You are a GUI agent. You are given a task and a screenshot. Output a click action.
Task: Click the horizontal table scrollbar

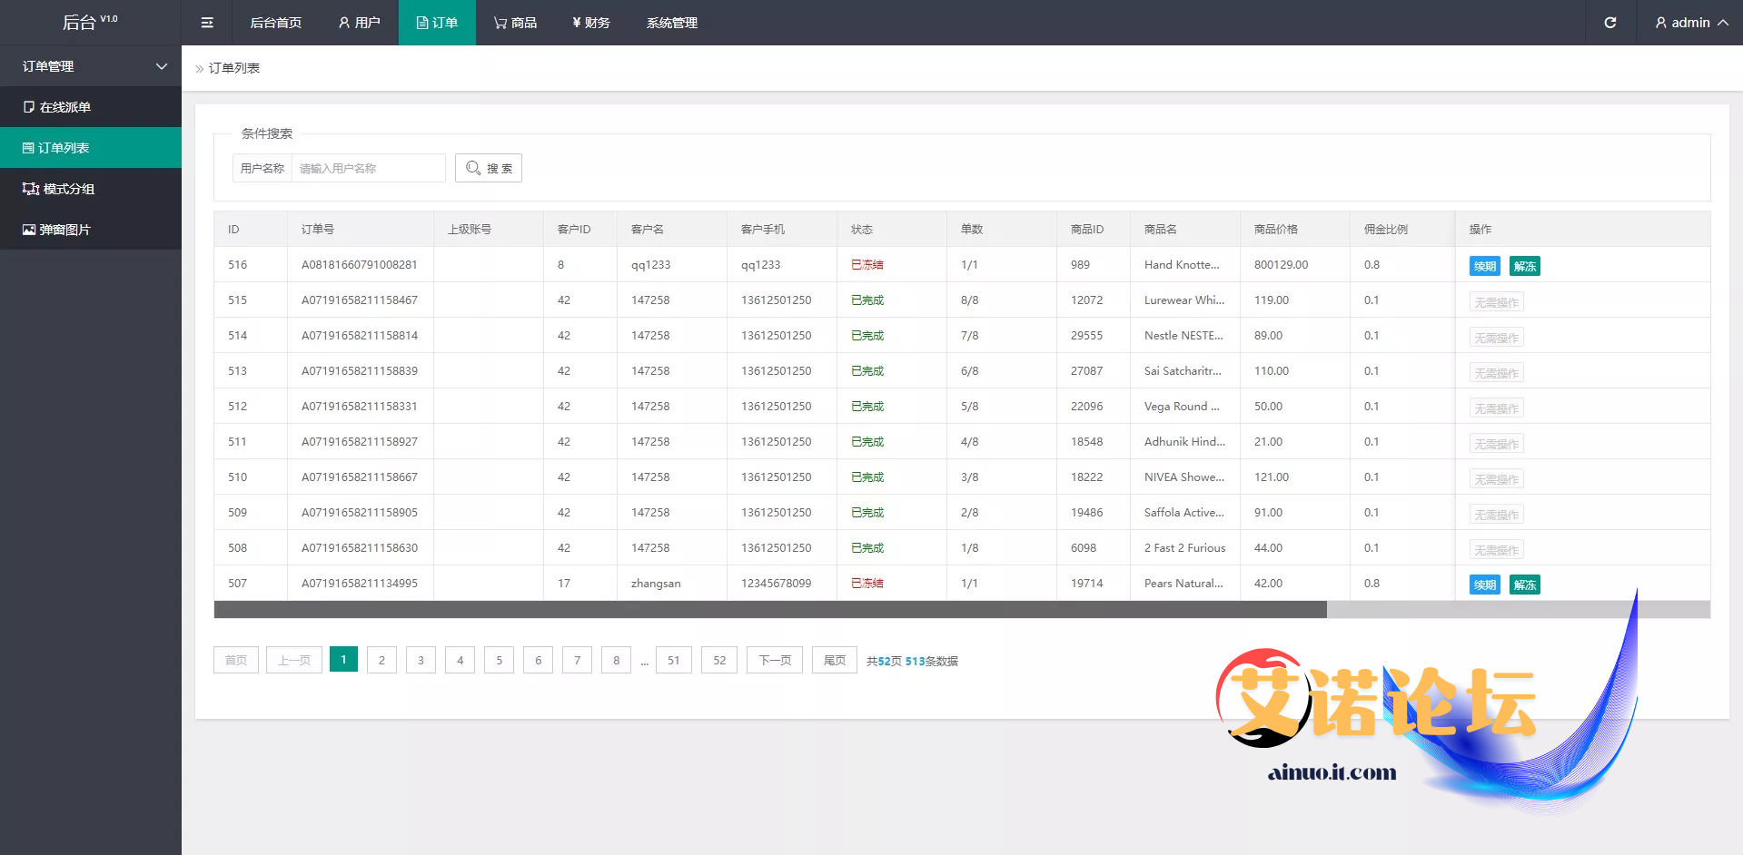770,610
